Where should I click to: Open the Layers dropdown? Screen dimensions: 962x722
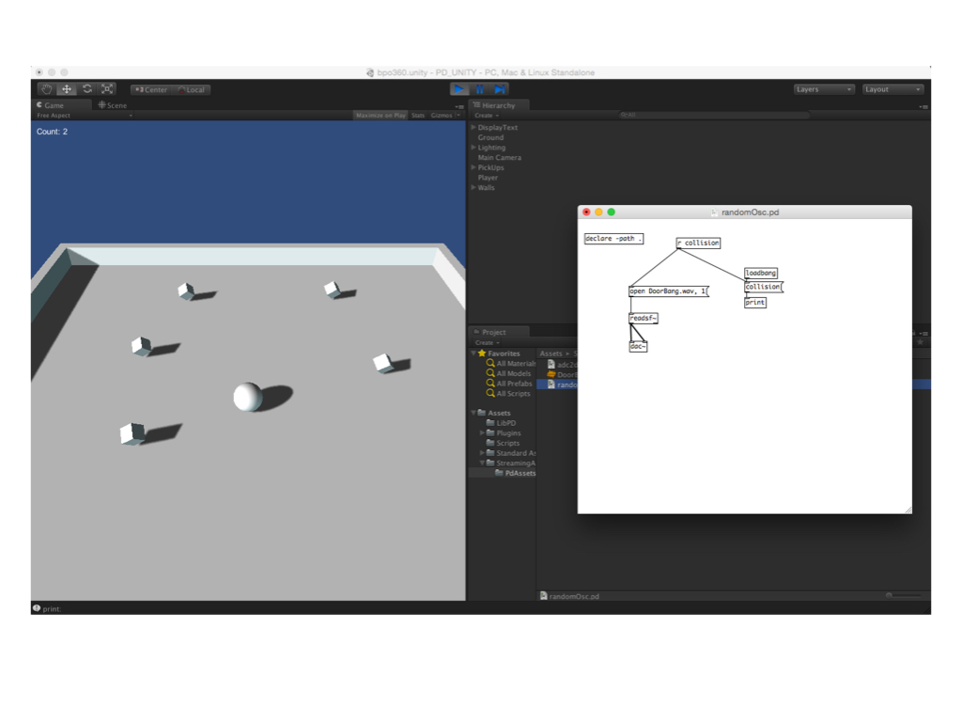click(x=824, y=89)
